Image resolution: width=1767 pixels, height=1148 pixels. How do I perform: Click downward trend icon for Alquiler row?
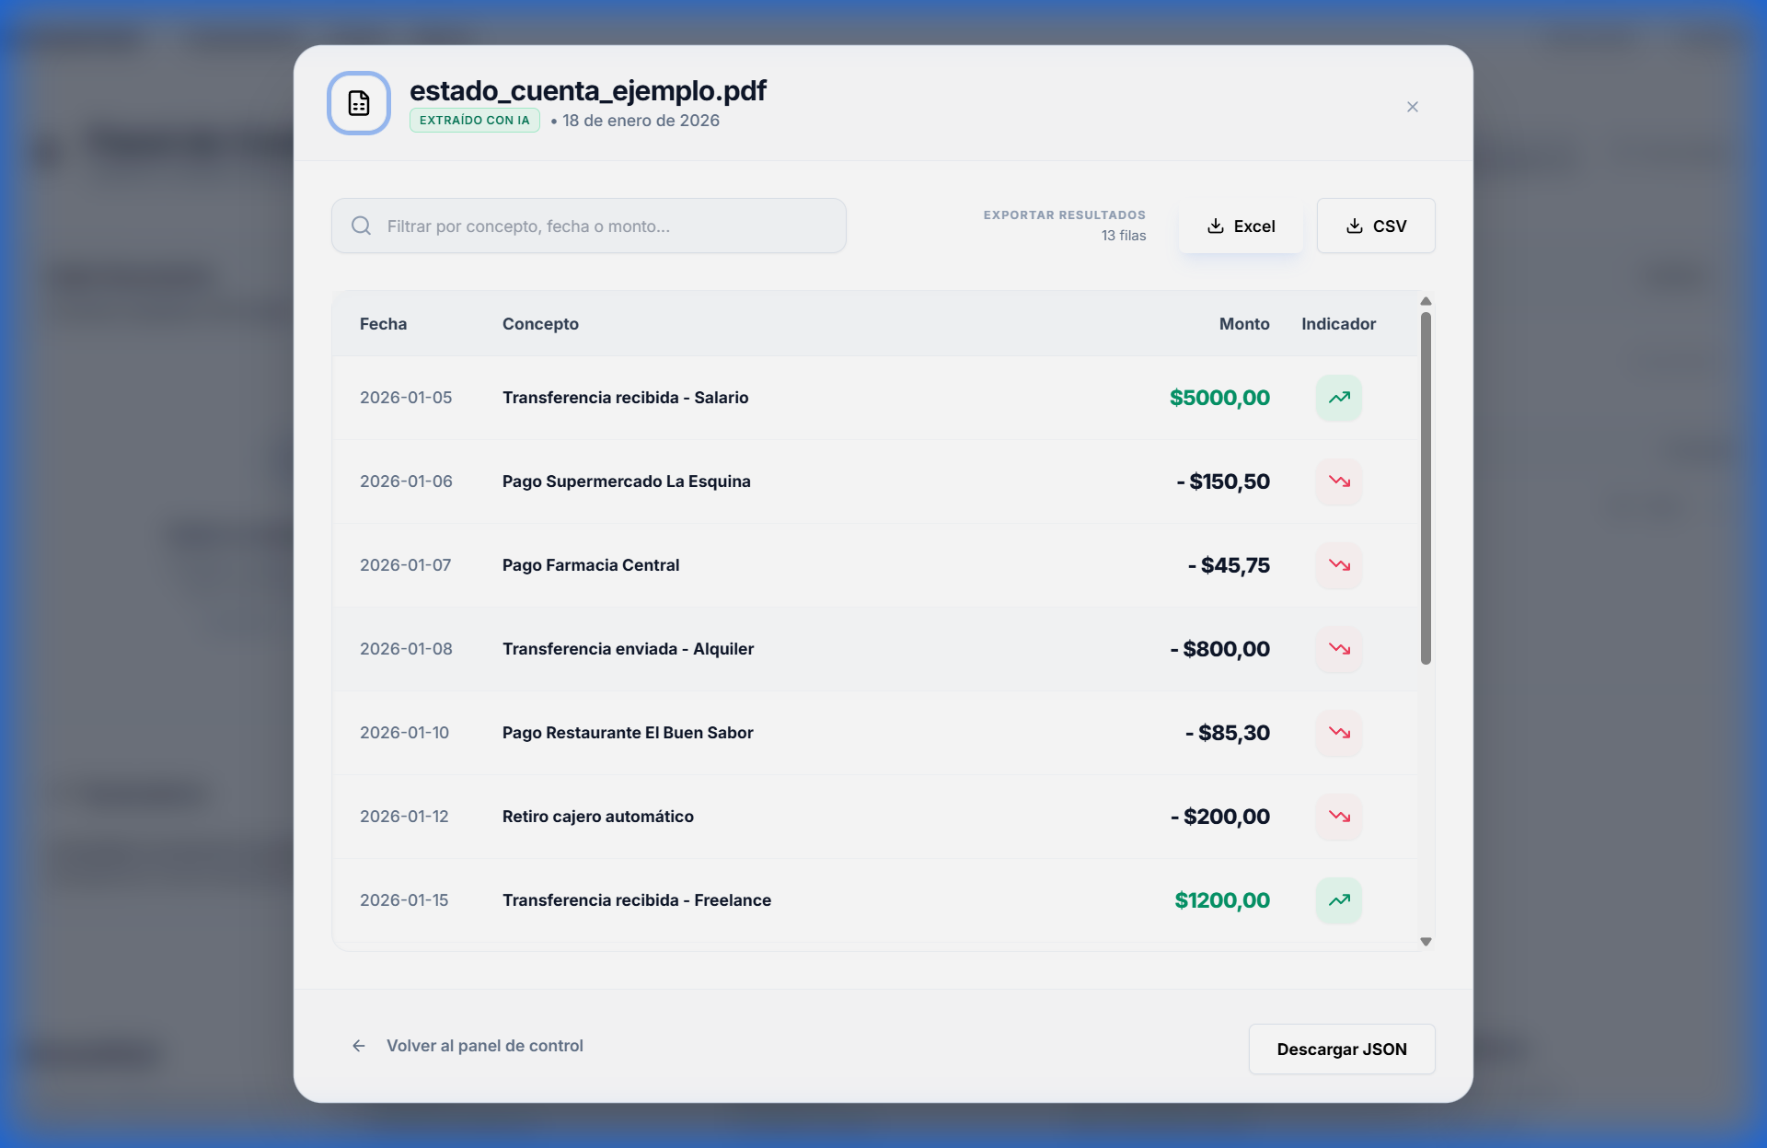point(1339,649)
